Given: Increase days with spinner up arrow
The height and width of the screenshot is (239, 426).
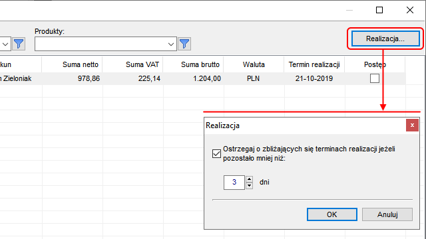Looking at the screenshot, I should point(249,179).
